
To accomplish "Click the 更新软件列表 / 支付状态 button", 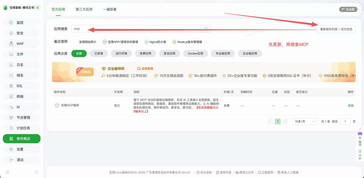I will pyautogui.click(x=336, y=29).
